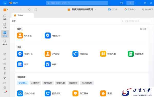Select the 外部协作 category tab
The image size is (154, 97).
pos(73,83)
